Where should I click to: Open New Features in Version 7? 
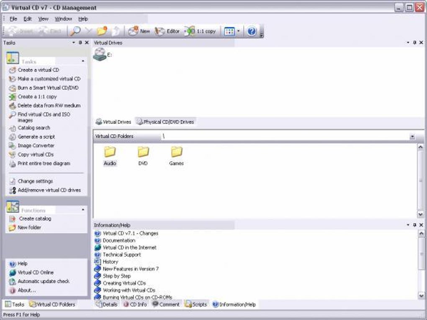click(x=131, y=269)
